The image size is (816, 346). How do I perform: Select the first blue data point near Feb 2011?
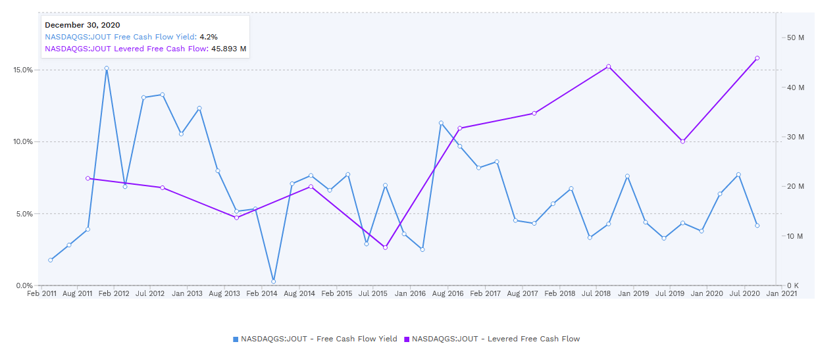click(51, 260)
